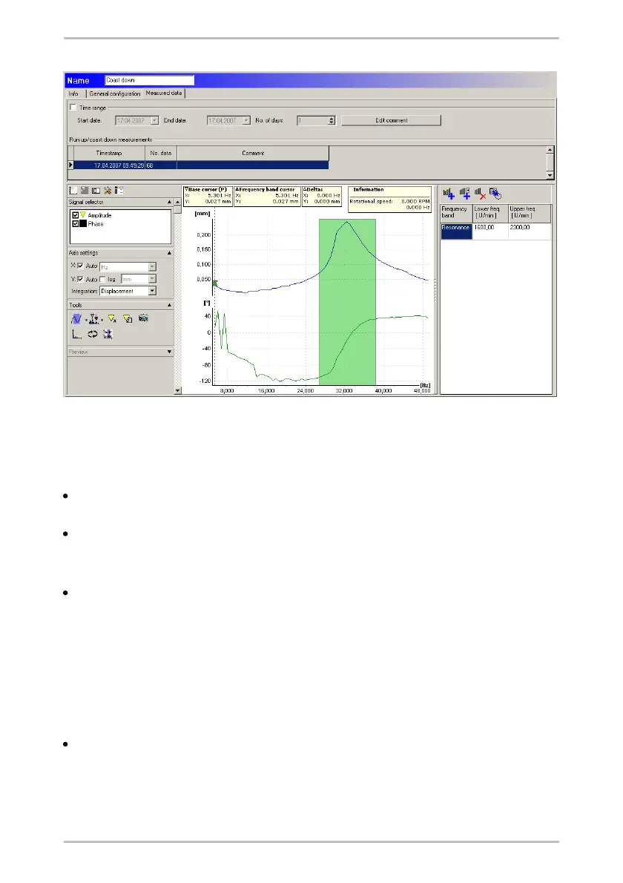
Task: Select the Resonance frequency band cell
Action: (x=456, y=231)
